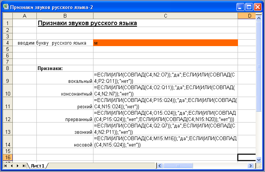Click the select-all corner box
This screenshot has width=265, height=172.
pos(8,16)
